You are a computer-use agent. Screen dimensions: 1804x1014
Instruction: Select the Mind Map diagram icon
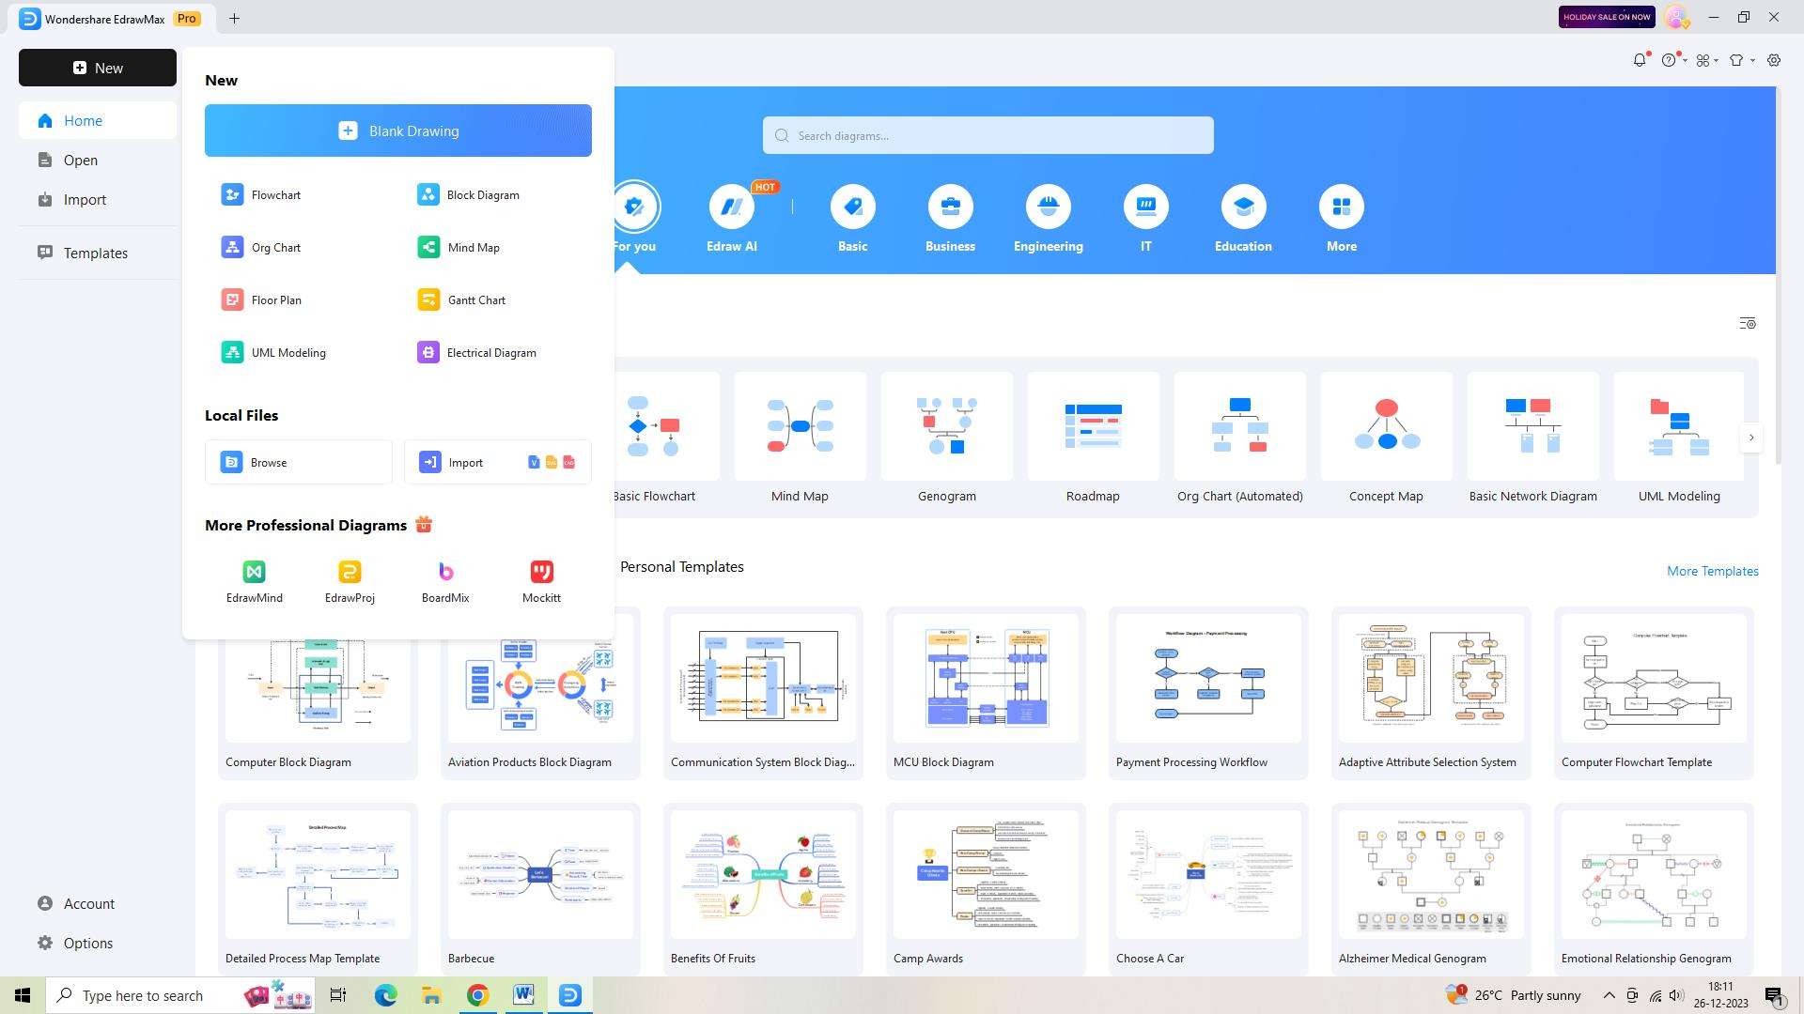(428, 246)
